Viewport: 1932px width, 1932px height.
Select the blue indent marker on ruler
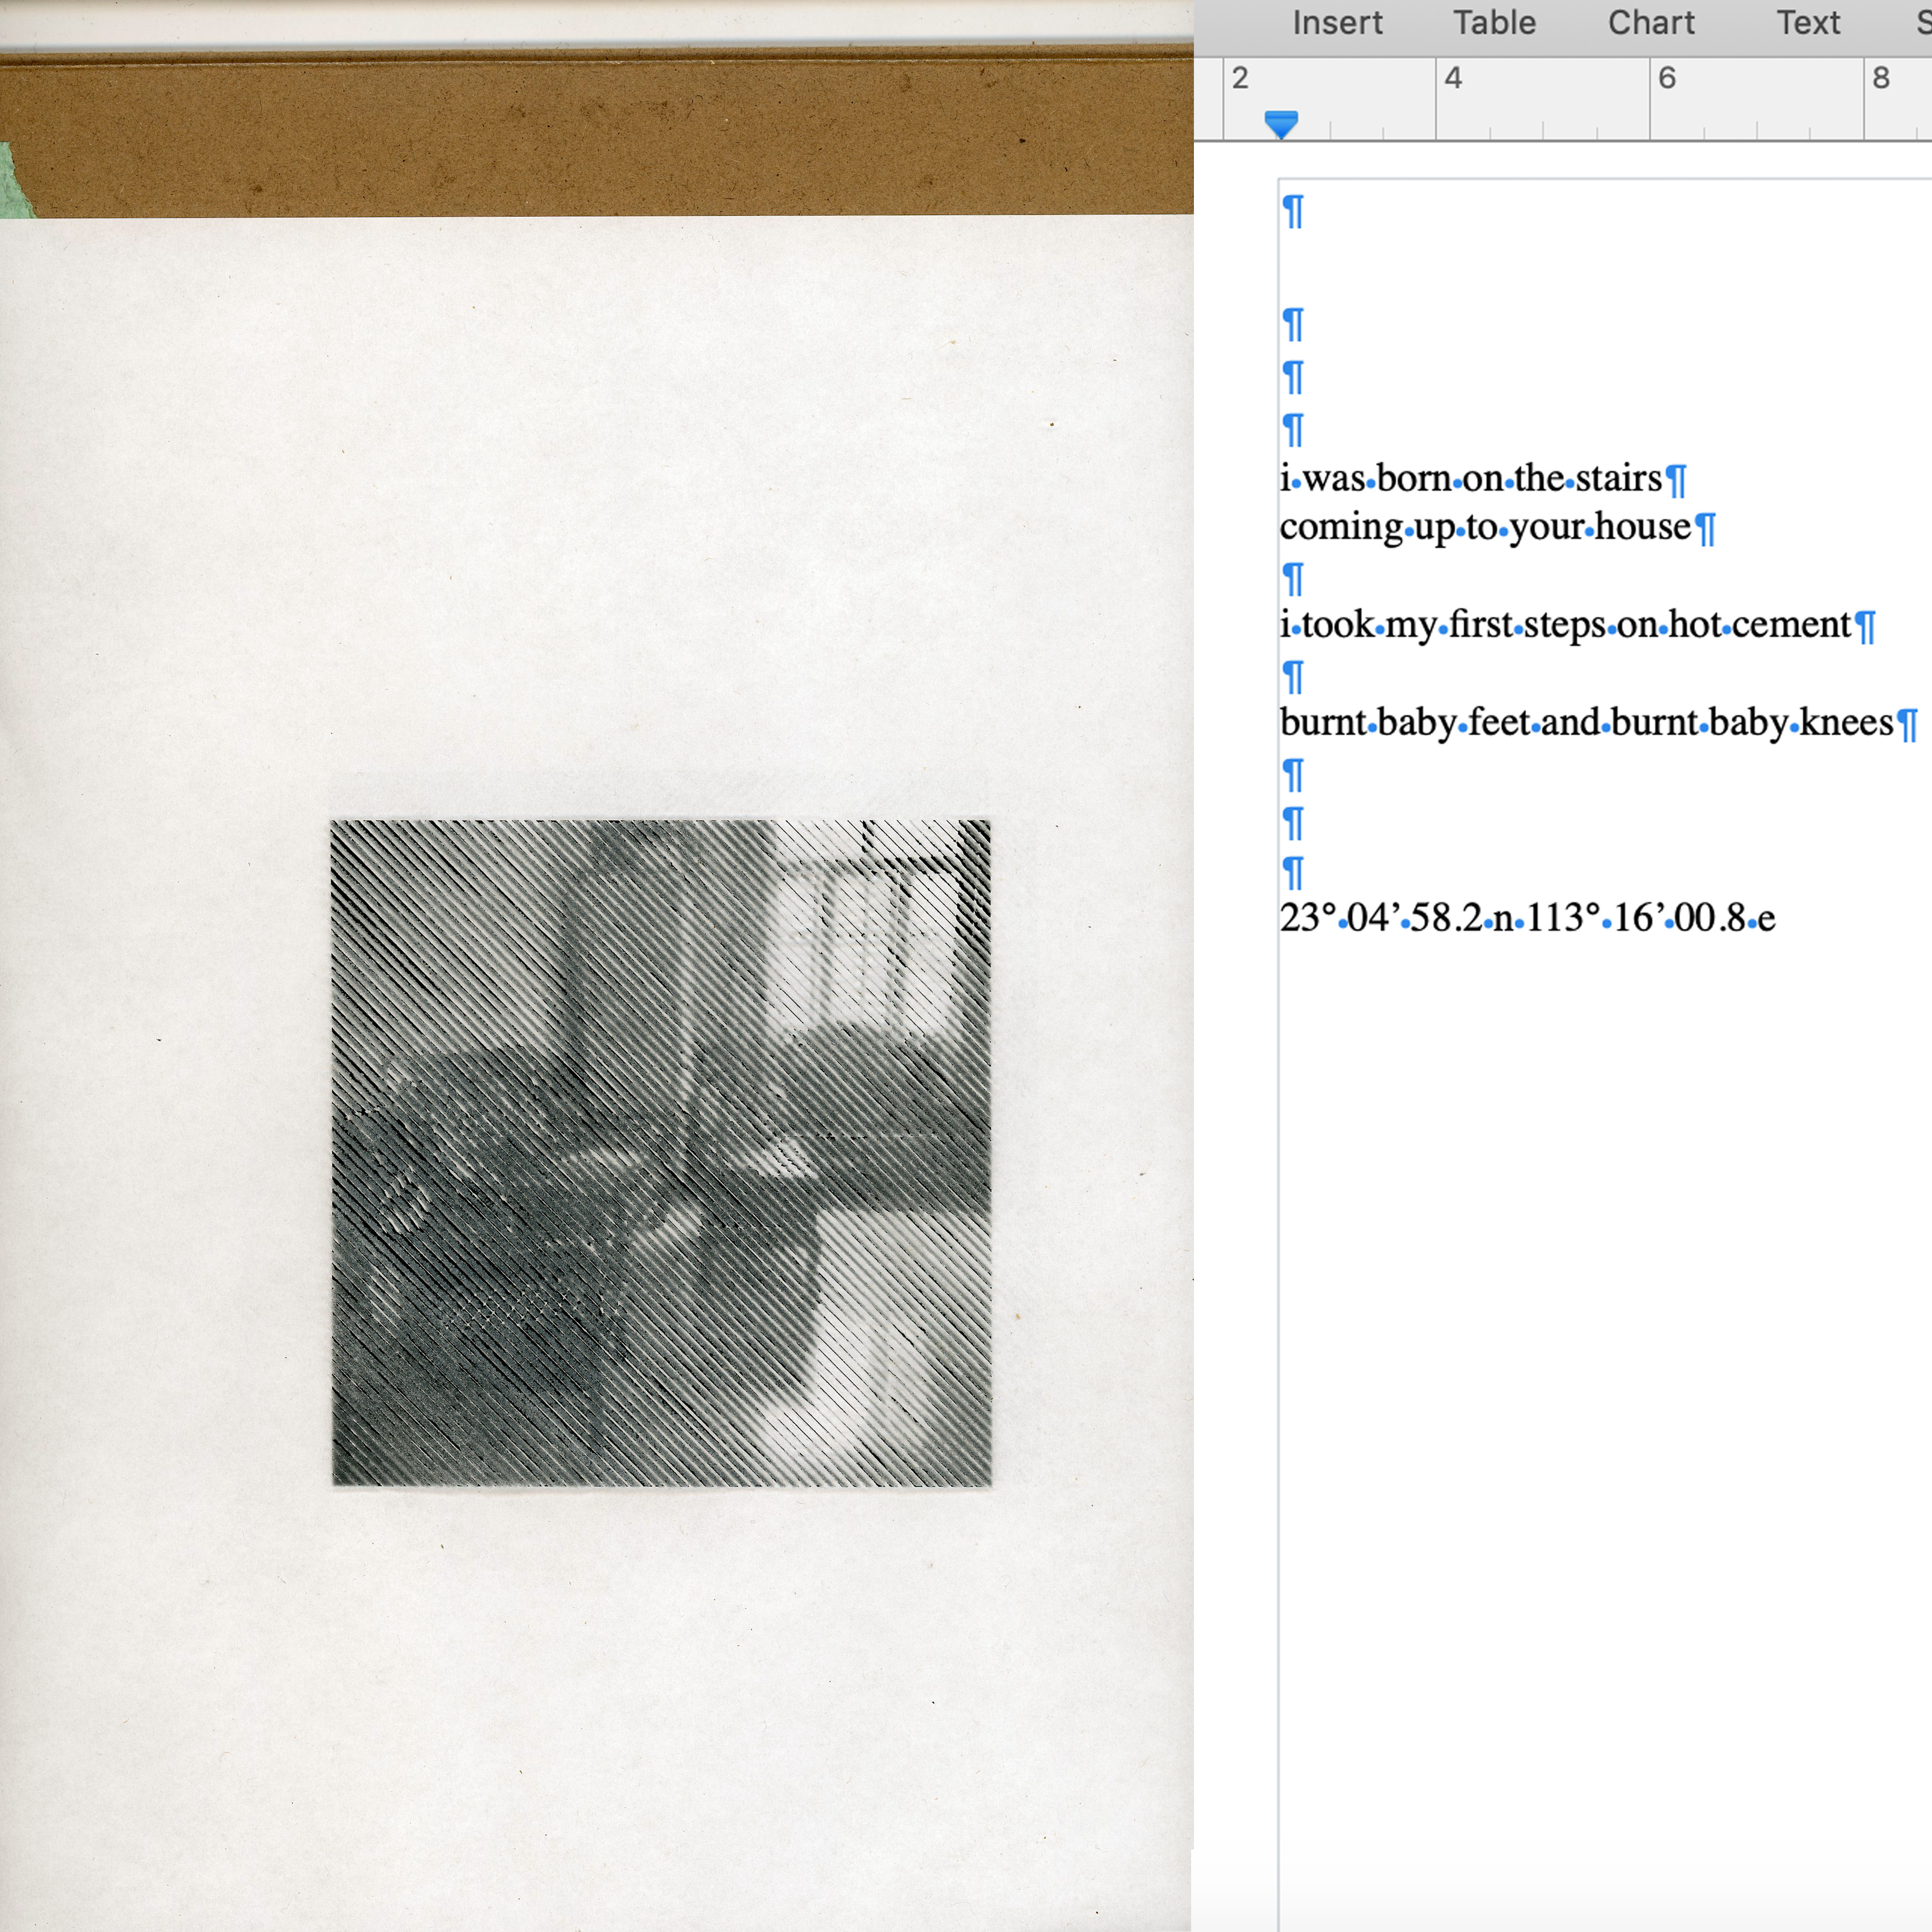point(1281,124)
